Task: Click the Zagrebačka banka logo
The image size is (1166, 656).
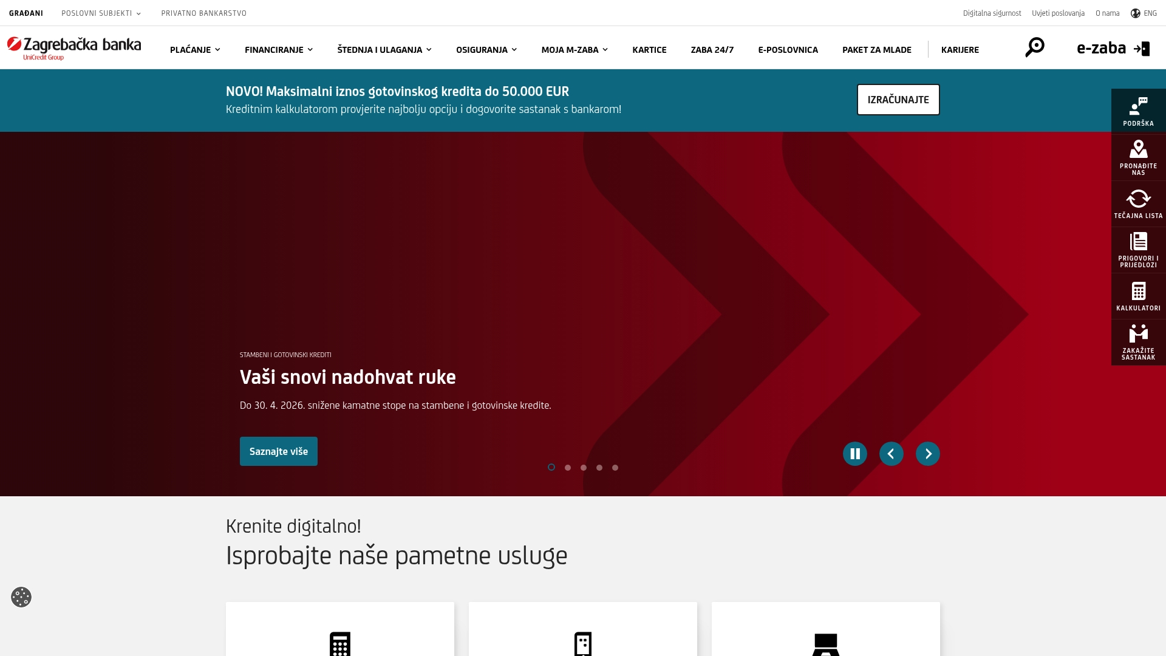Action: click(74, 49)
